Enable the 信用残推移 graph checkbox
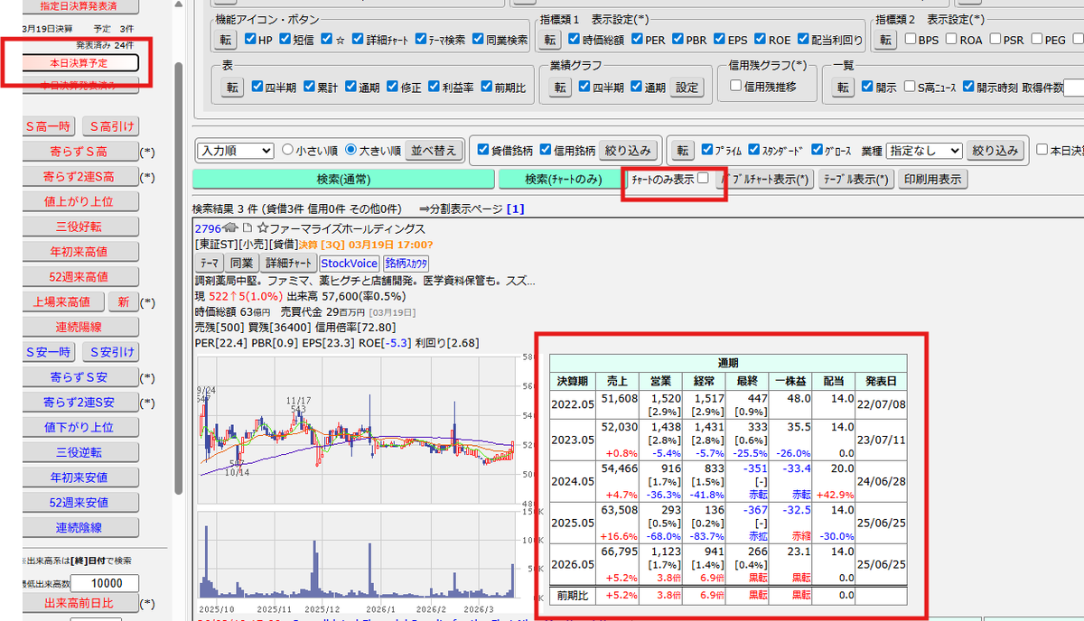This screenshot has width=1084, height=621. [x=736, y=86]
